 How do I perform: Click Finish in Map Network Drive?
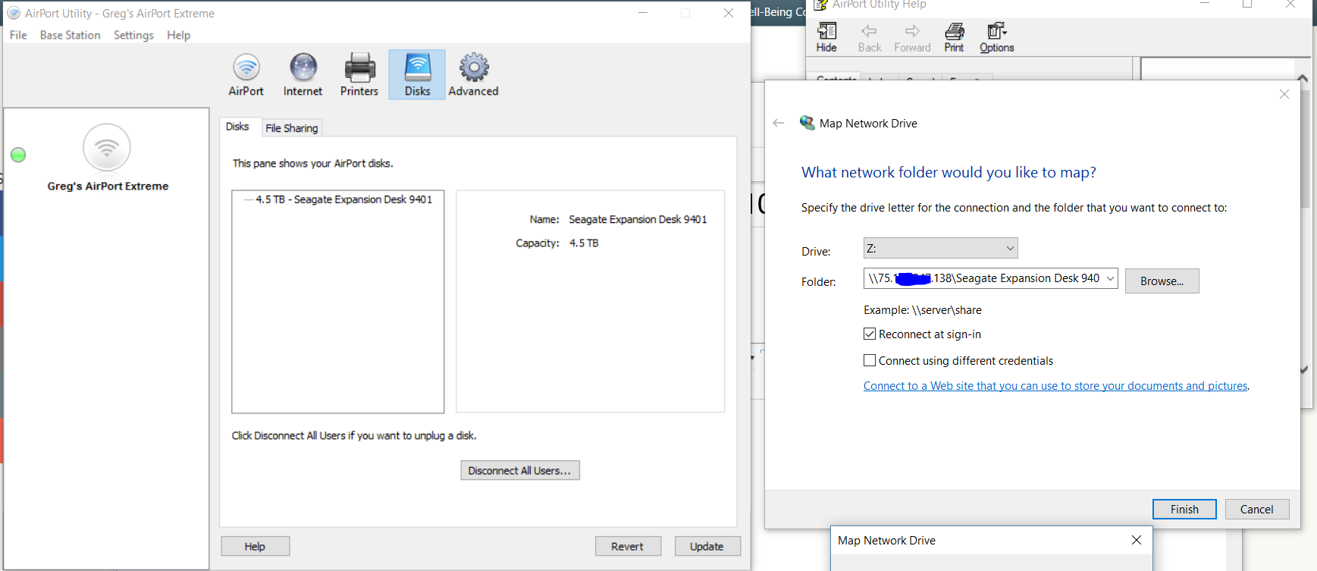point(1184,509)
